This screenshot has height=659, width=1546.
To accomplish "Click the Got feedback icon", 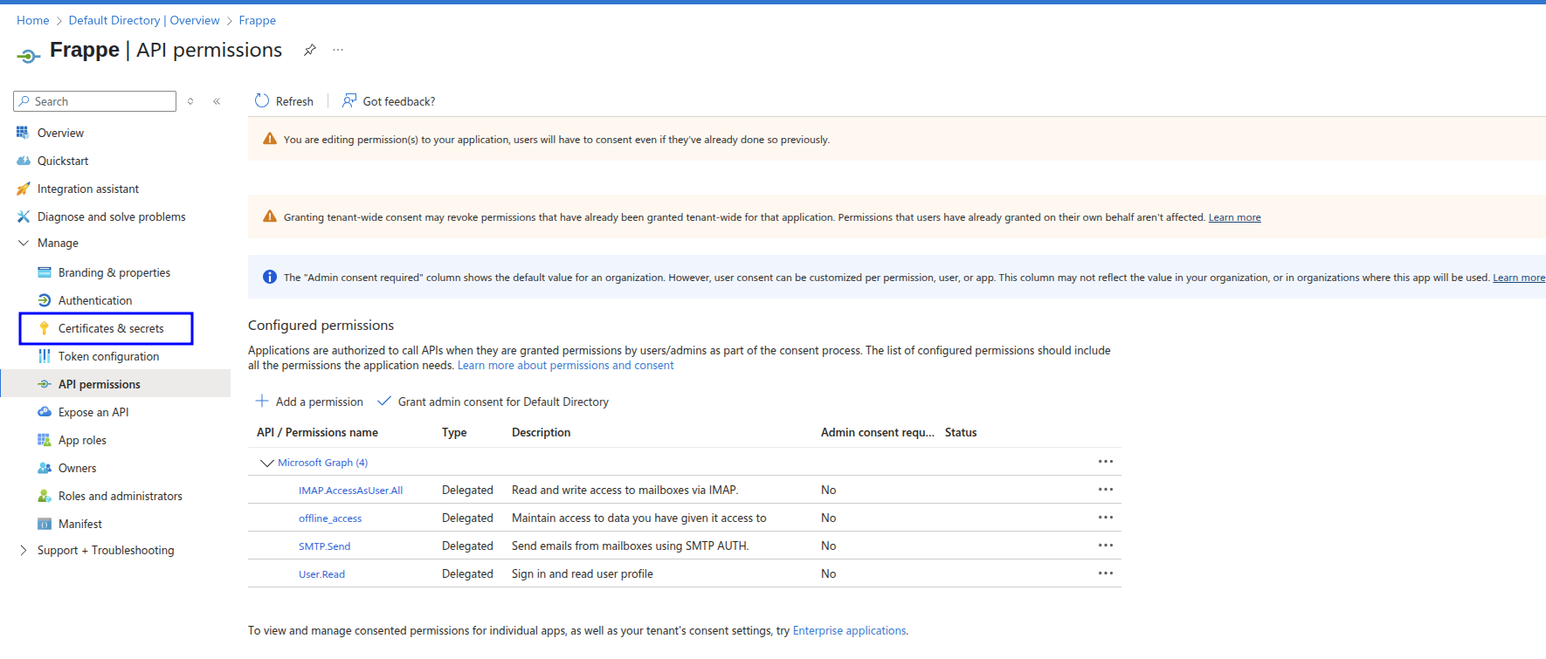I will coord(349,101).
